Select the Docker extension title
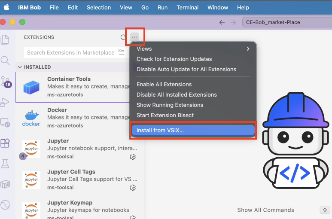332x219 pixels. (x=57, y=110)
